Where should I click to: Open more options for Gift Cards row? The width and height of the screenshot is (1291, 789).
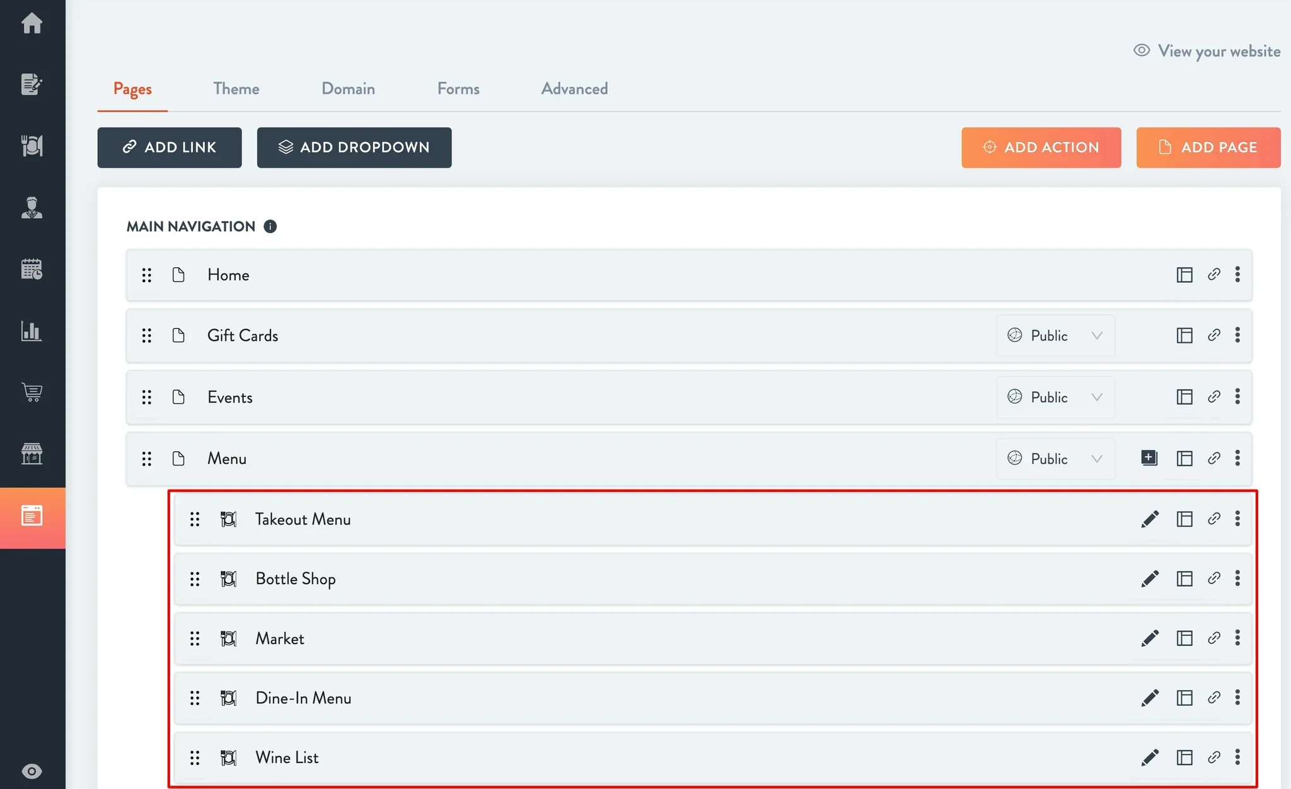[1237, 335]
